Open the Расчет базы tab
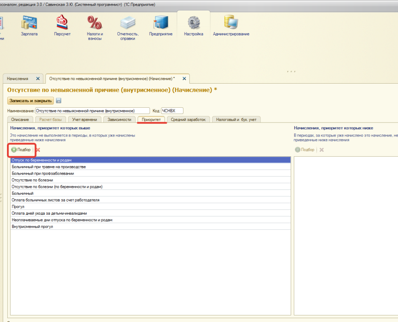 pos(51,120)
